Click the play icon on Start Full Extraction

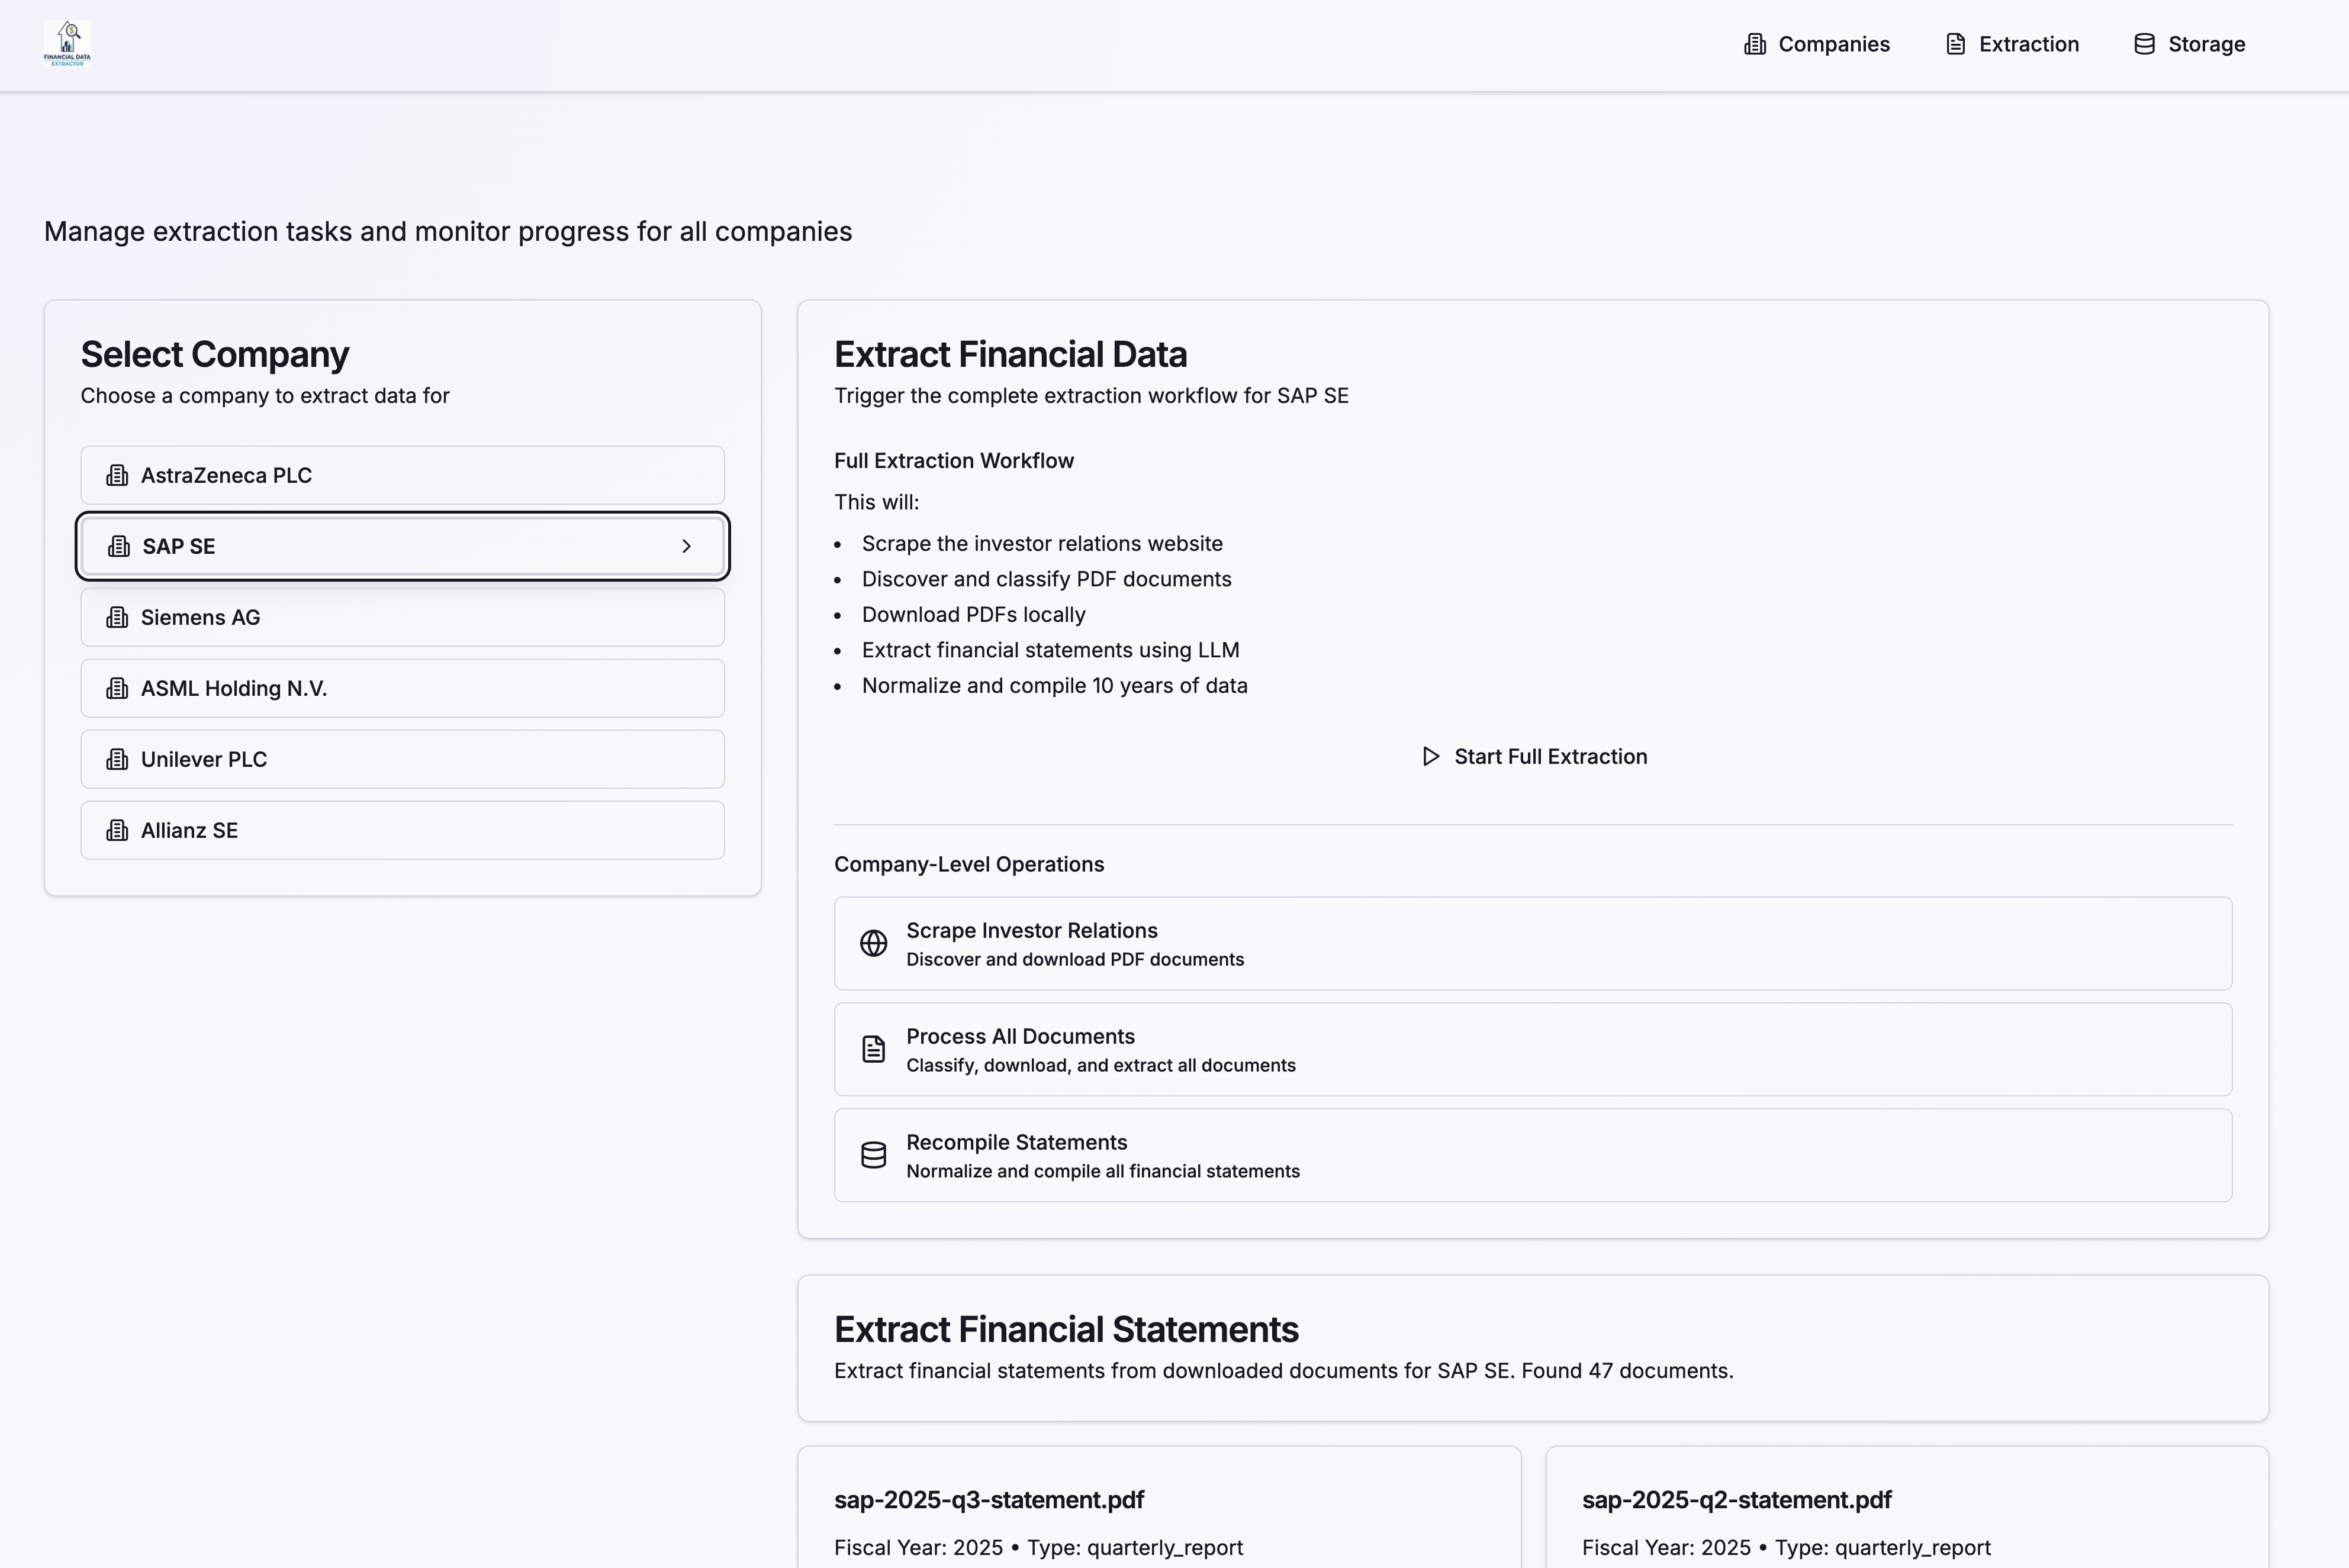pos(1431,756)
